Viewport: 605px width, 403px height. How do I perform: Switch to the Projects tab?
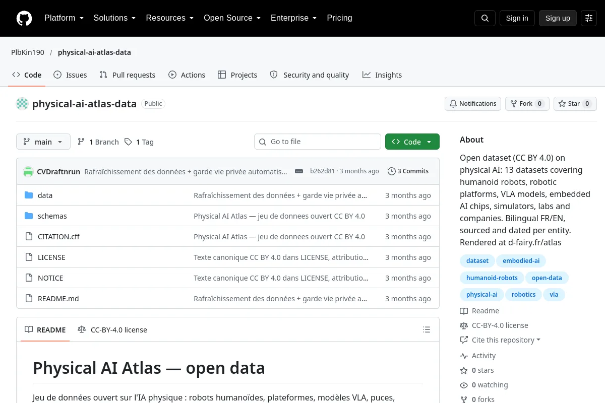click(x=237, y=75)
